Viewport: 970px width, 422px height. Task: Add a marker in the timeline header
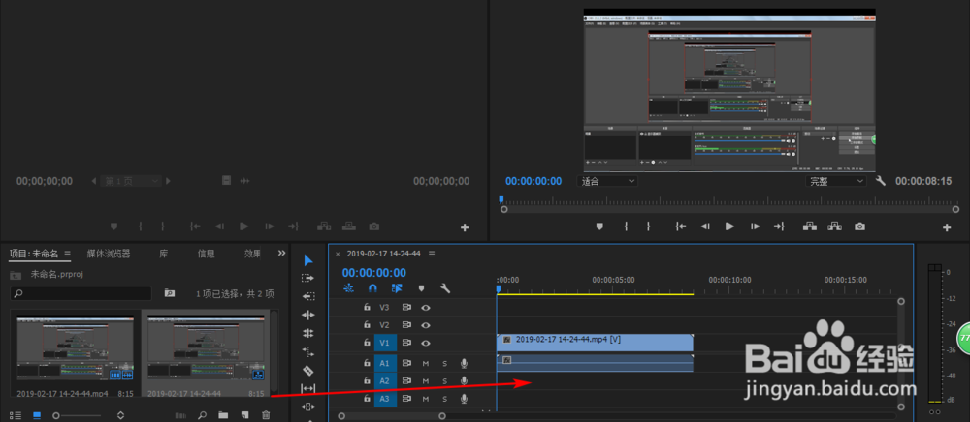click(x=421, y=288)
